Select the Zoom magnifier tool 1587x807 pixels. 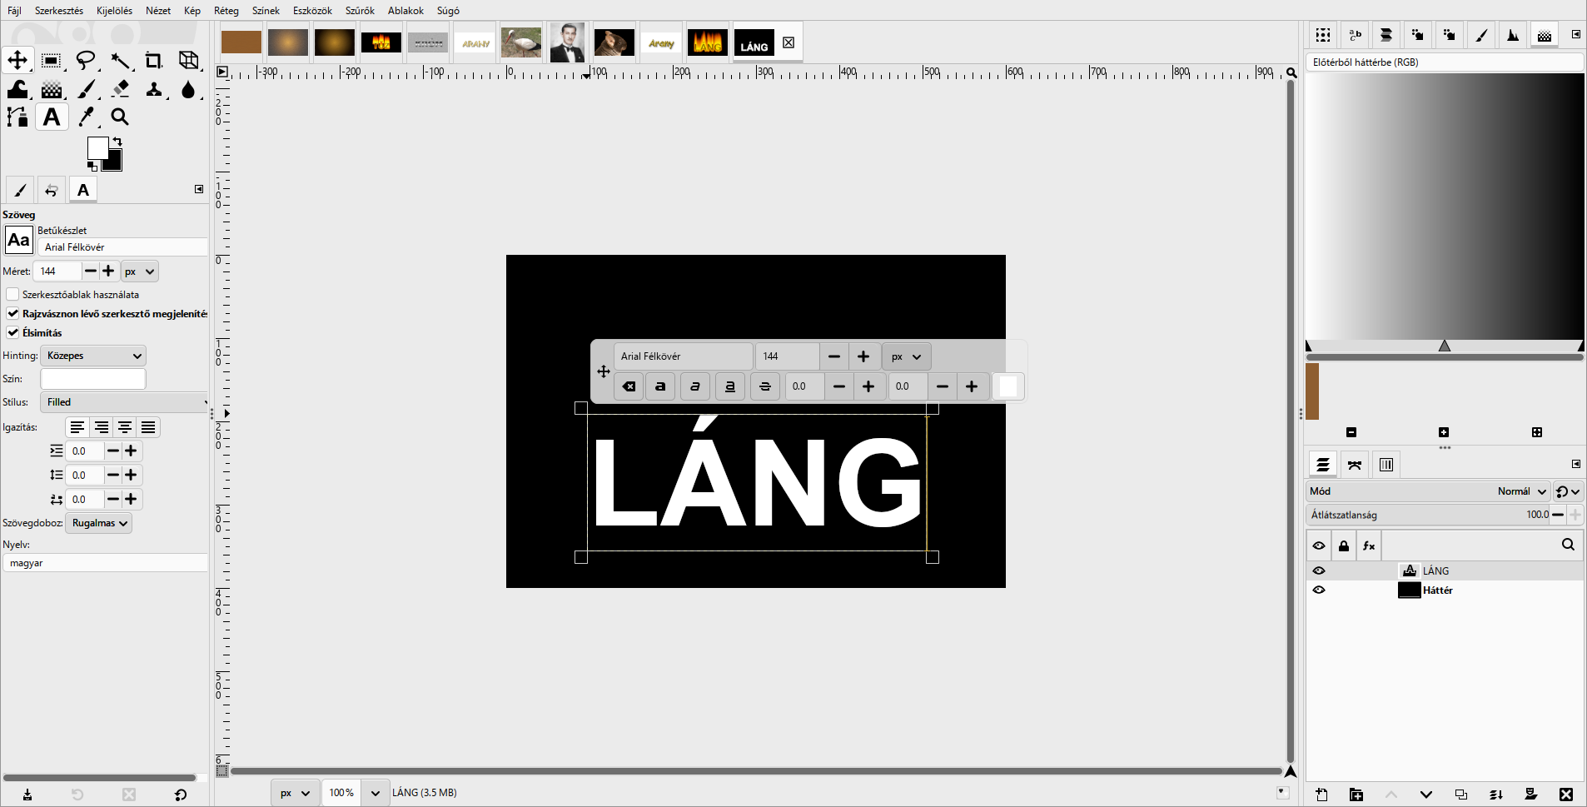point(120,117)
